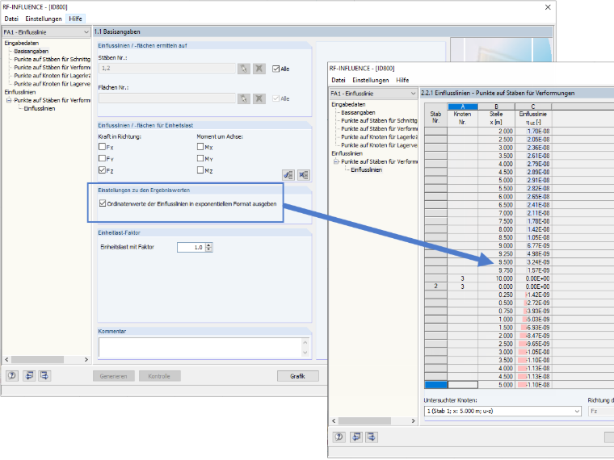
Task: Click scroll-right arrow of back window tree scrollbar
Action: tap(86, 359)
